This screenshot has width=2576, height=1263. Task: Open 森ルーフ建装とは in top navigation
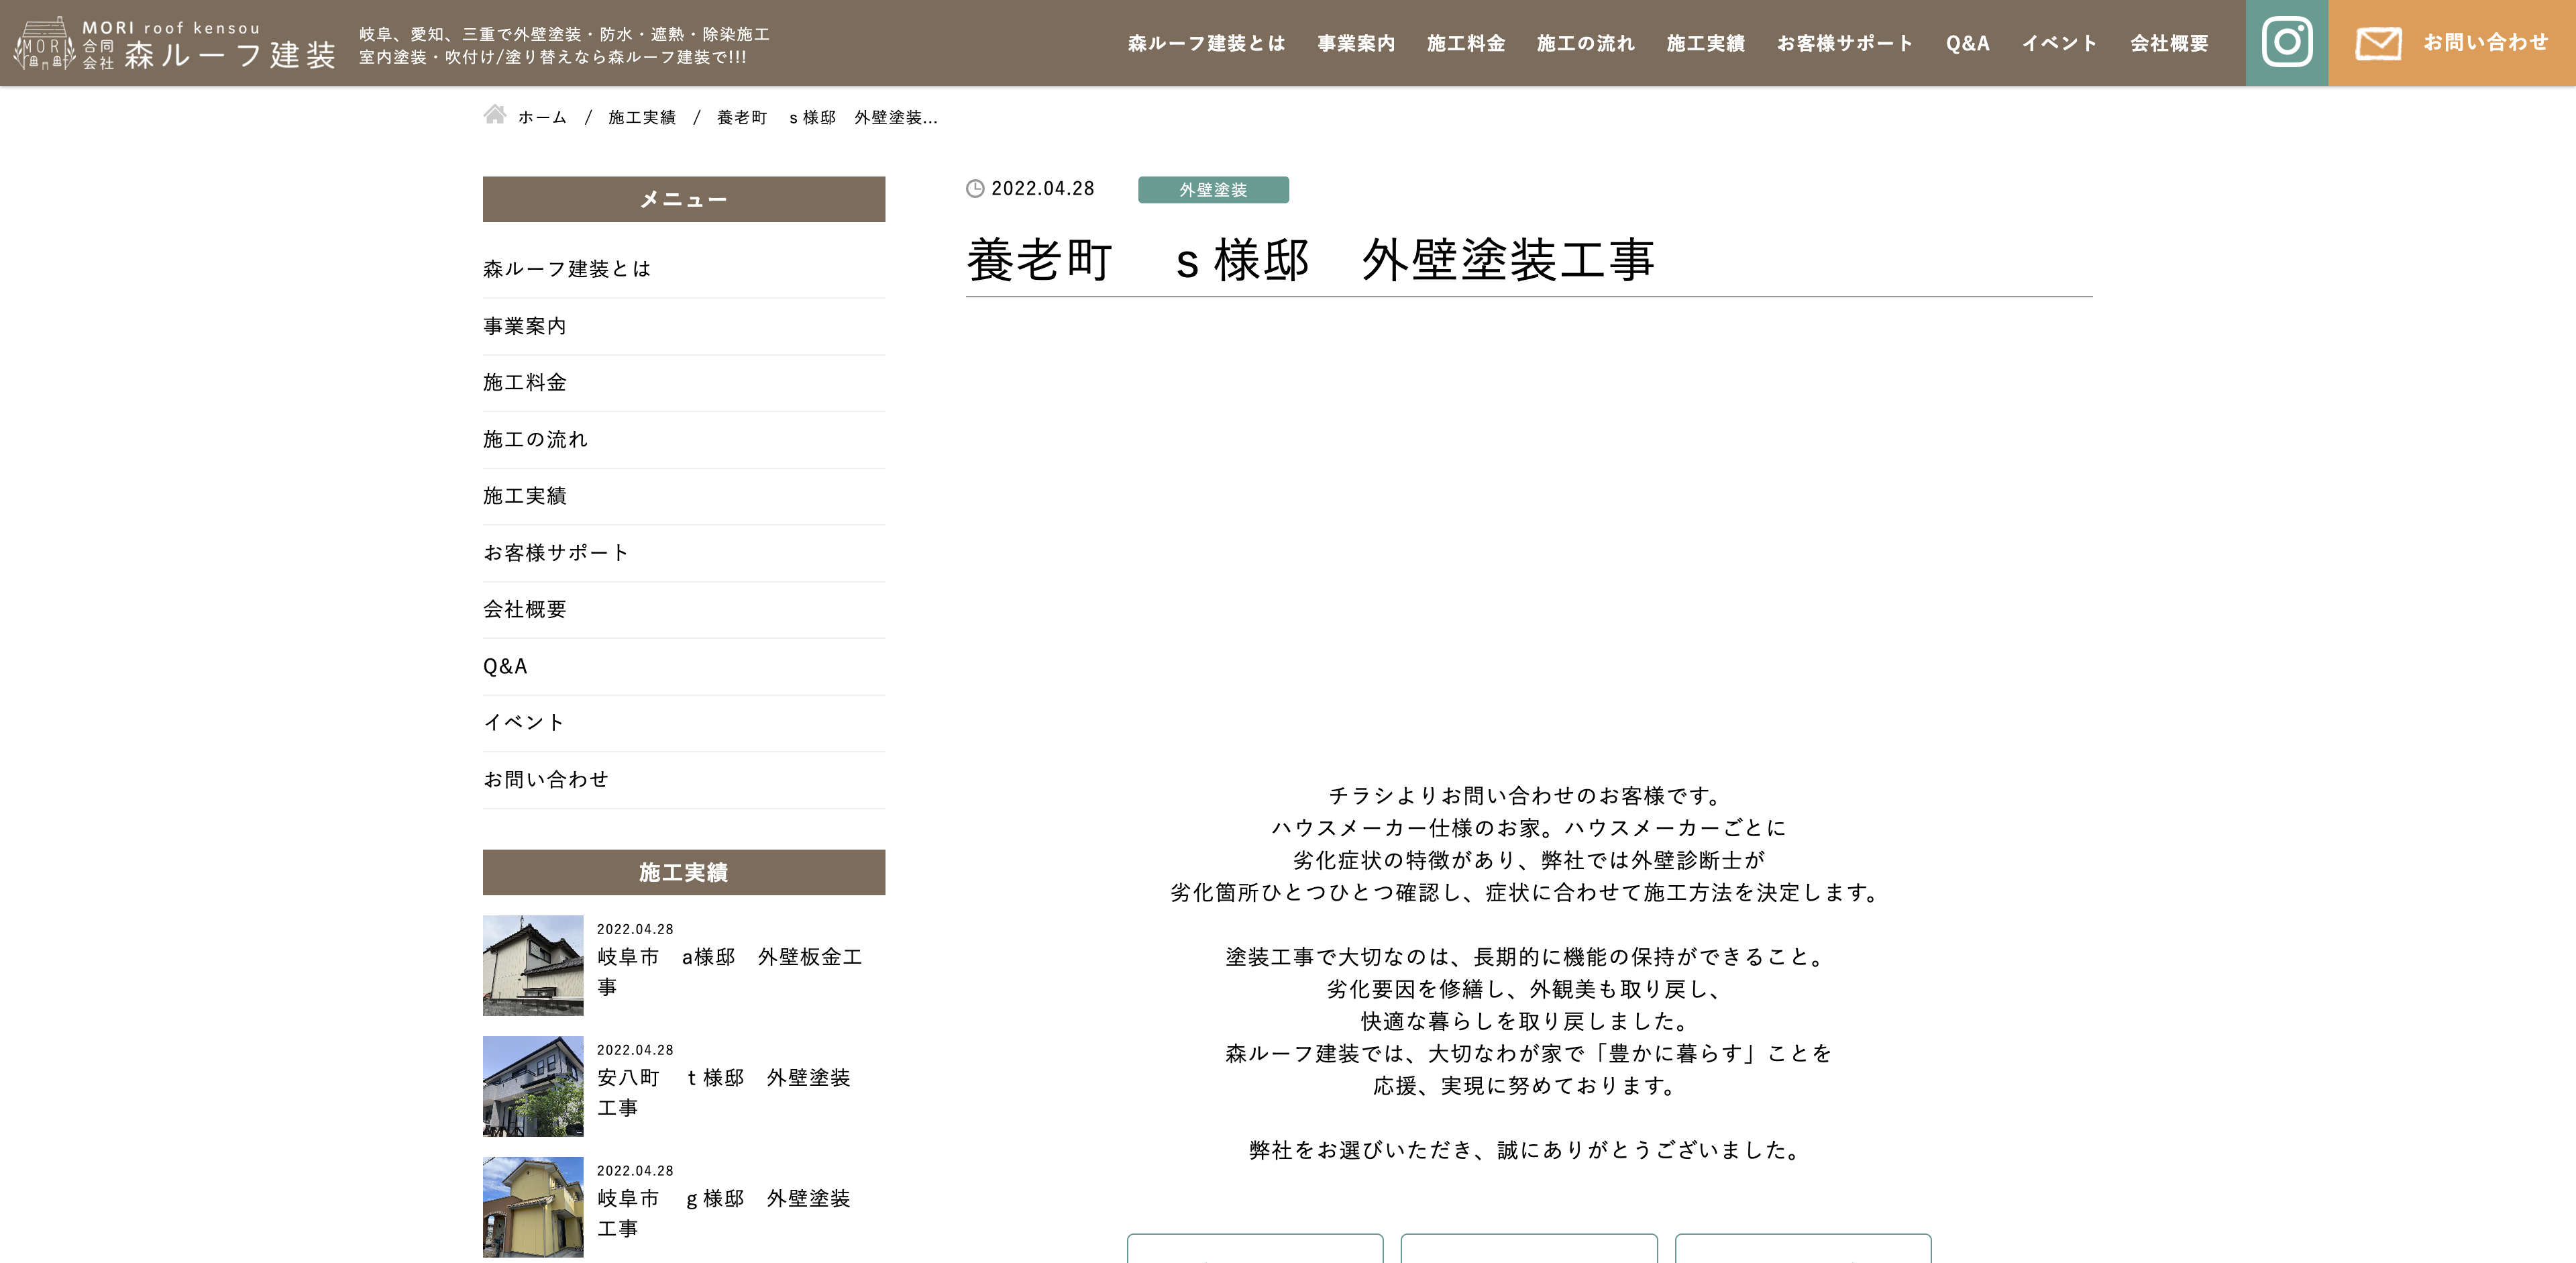(1206, 43)
